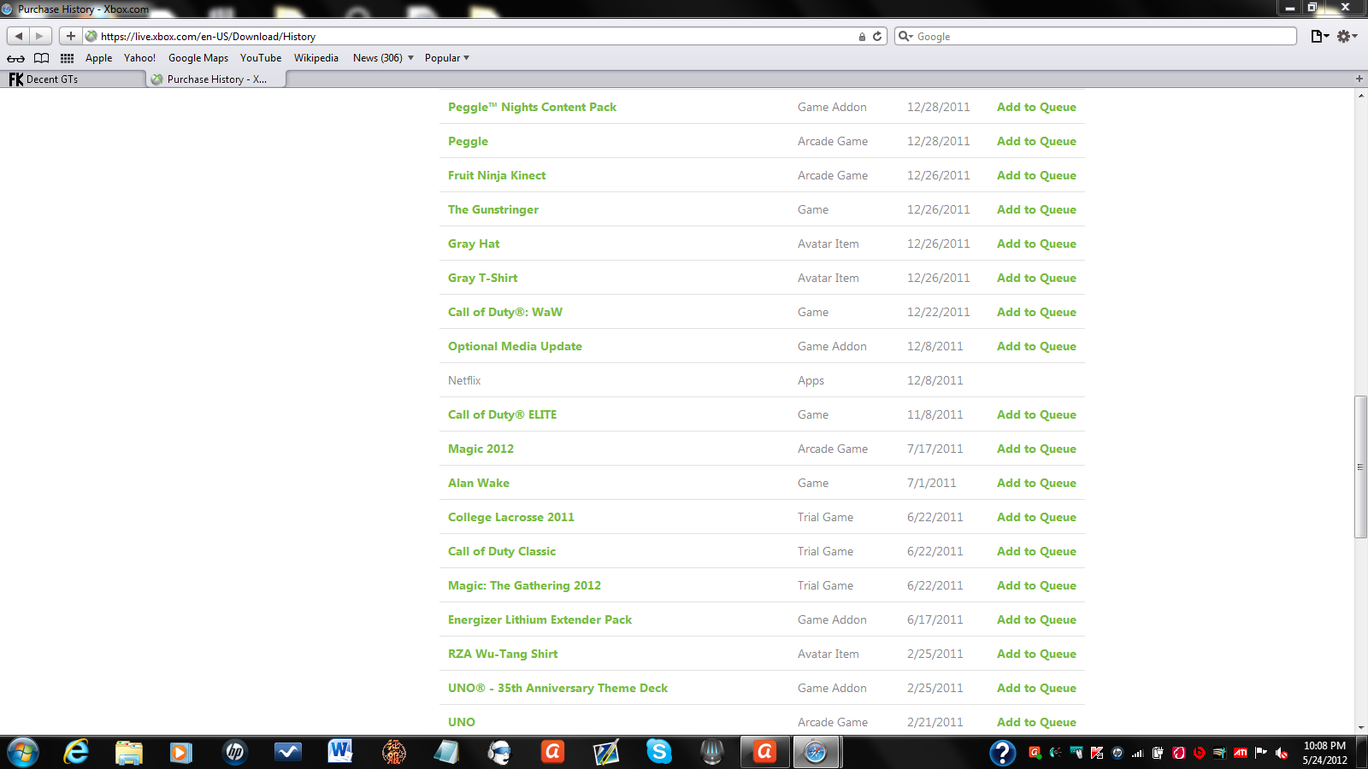
Task: Select the Netflix row title text
Action: pyautogui.click(x=464, y=380)
